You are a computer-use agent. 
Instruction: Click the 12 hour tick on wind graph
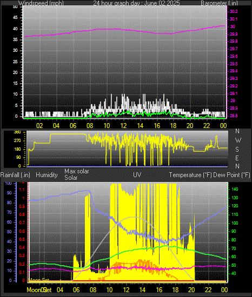(123, 126)
